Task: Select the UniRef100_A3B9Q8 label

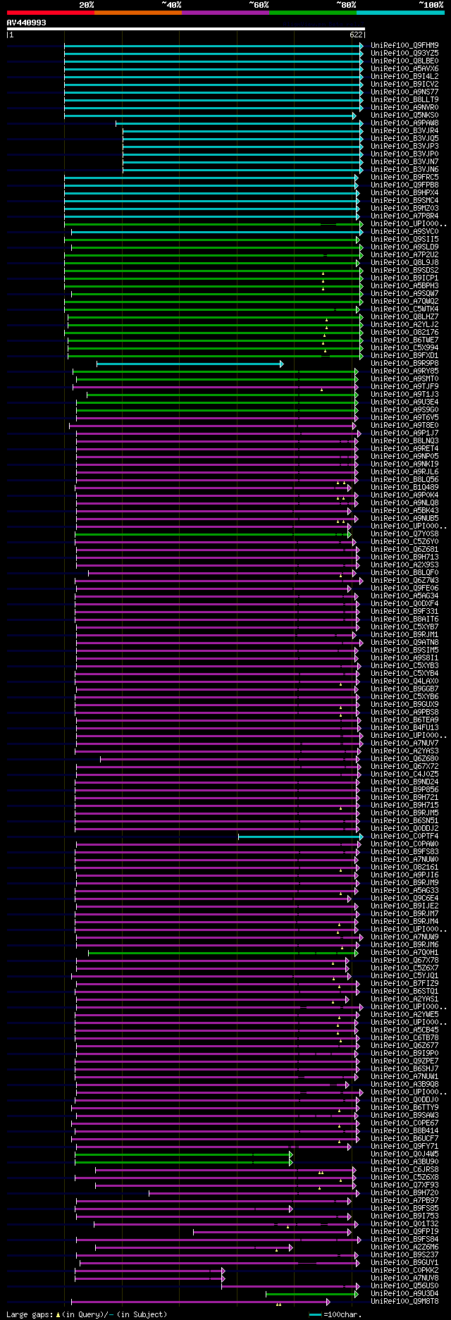Action: [x=404, y=1085]
